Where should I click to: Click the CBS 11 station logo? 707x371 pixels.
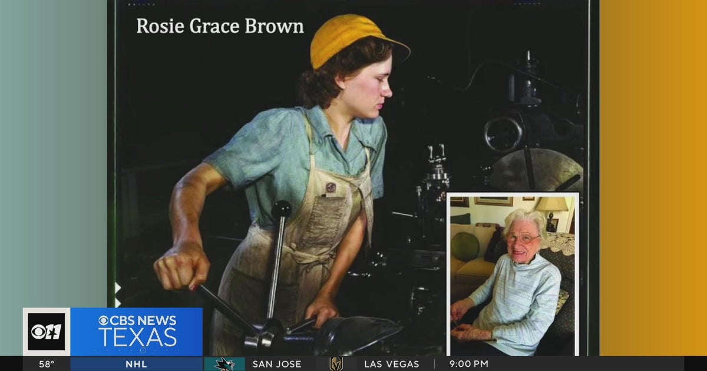[x=47, y=332]
